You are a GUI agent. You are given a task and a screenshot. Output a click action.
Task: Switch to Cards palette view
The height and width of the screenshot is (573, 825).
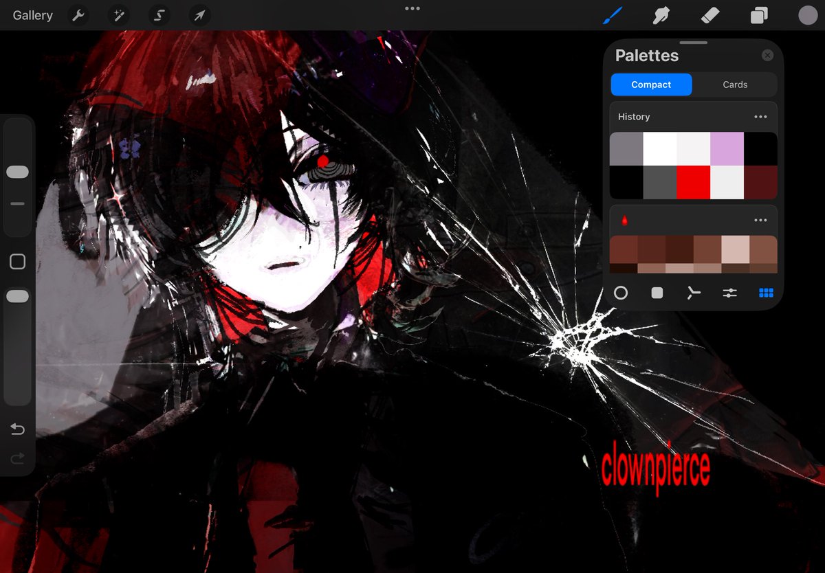click(735, 85)
